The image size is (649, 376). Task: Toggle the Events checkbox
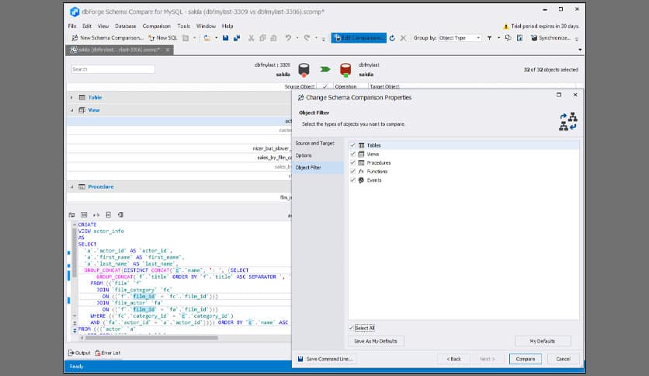point(352,180)
